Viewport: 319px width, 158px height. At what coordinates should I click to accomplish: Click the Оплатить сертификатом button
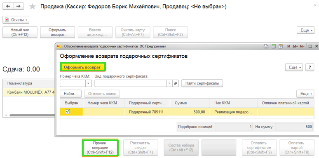click(x=259, y=148)
